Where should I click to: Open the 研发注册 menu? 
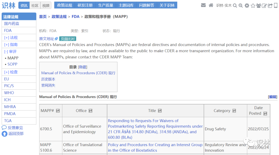tap(86, 5)
